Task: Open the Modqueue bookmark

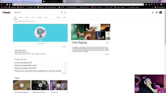Action: [21, 7]
